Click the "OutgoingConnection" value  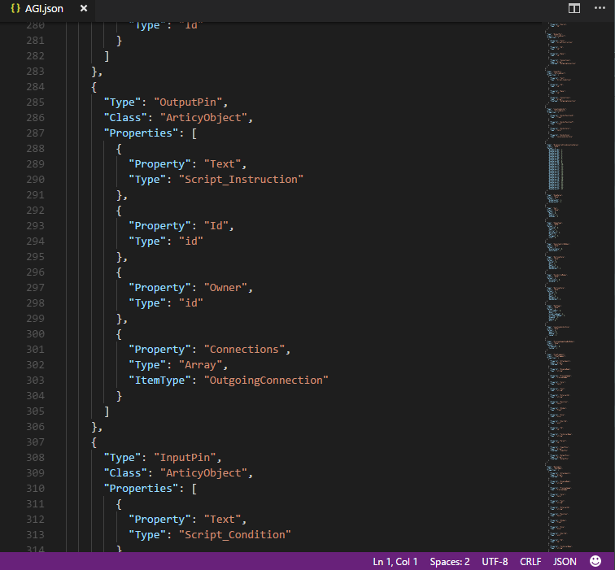266,381
